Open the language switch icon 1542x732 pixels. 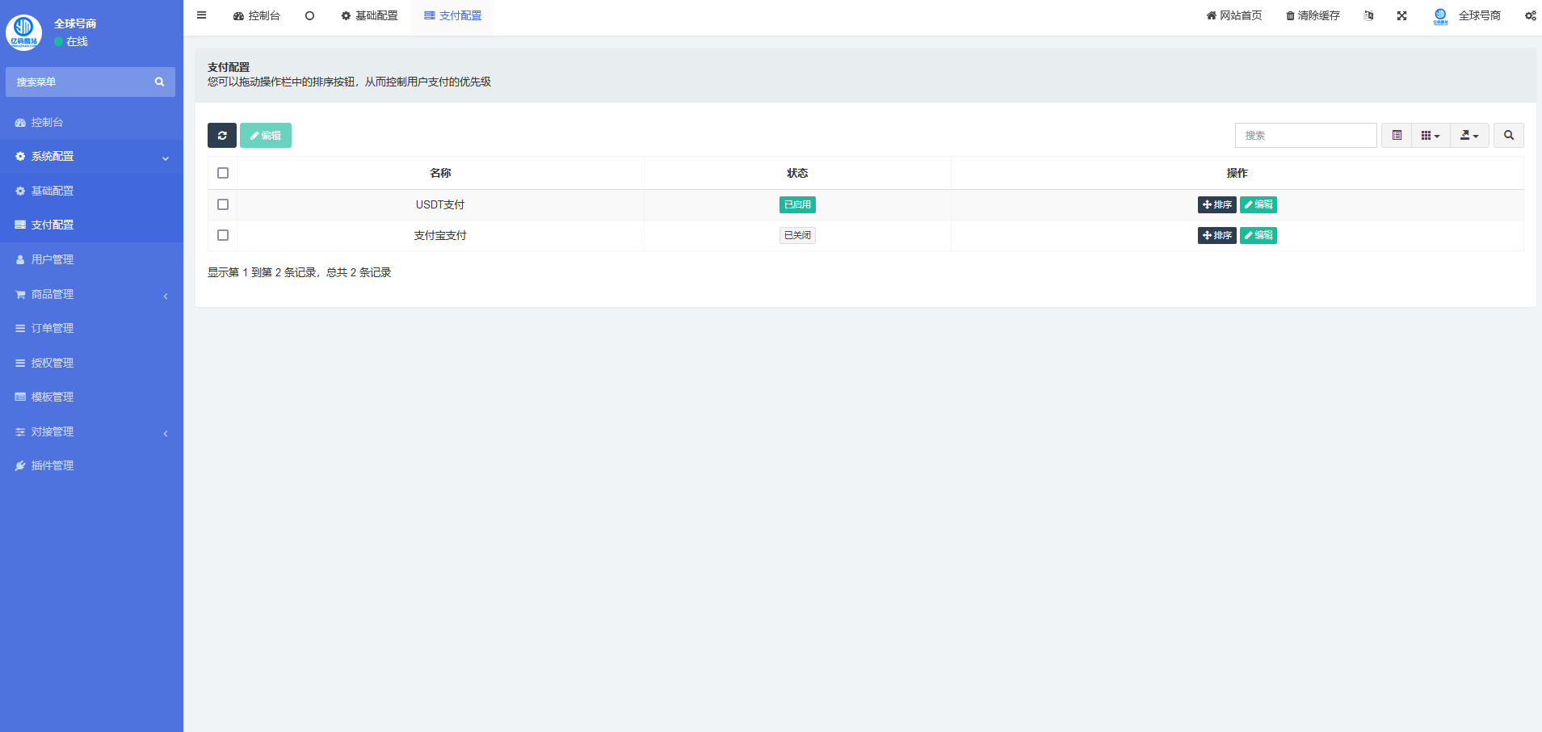1368,15
